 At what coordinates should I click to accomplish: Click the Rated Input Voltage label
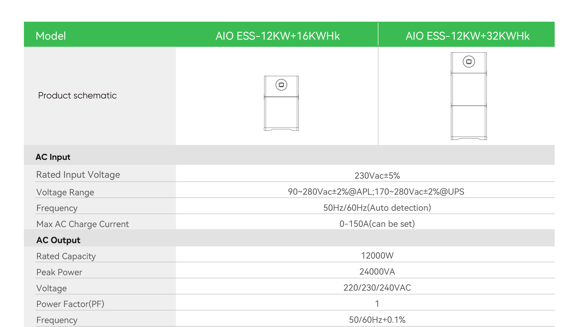(78, 175)
